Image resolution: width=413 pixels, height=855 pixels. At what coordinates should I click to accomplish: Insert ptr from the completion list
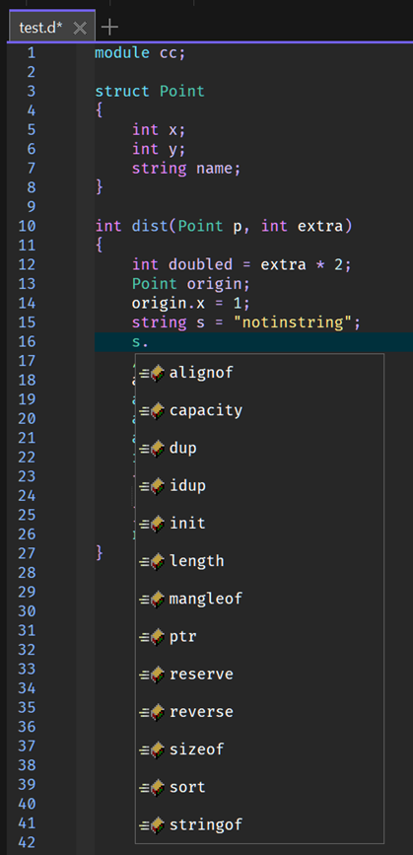[259, 636]
